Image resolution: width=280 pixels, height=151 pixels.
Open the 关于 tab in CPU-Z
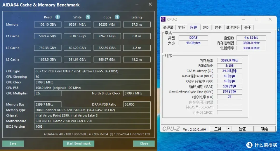(248, 27)
